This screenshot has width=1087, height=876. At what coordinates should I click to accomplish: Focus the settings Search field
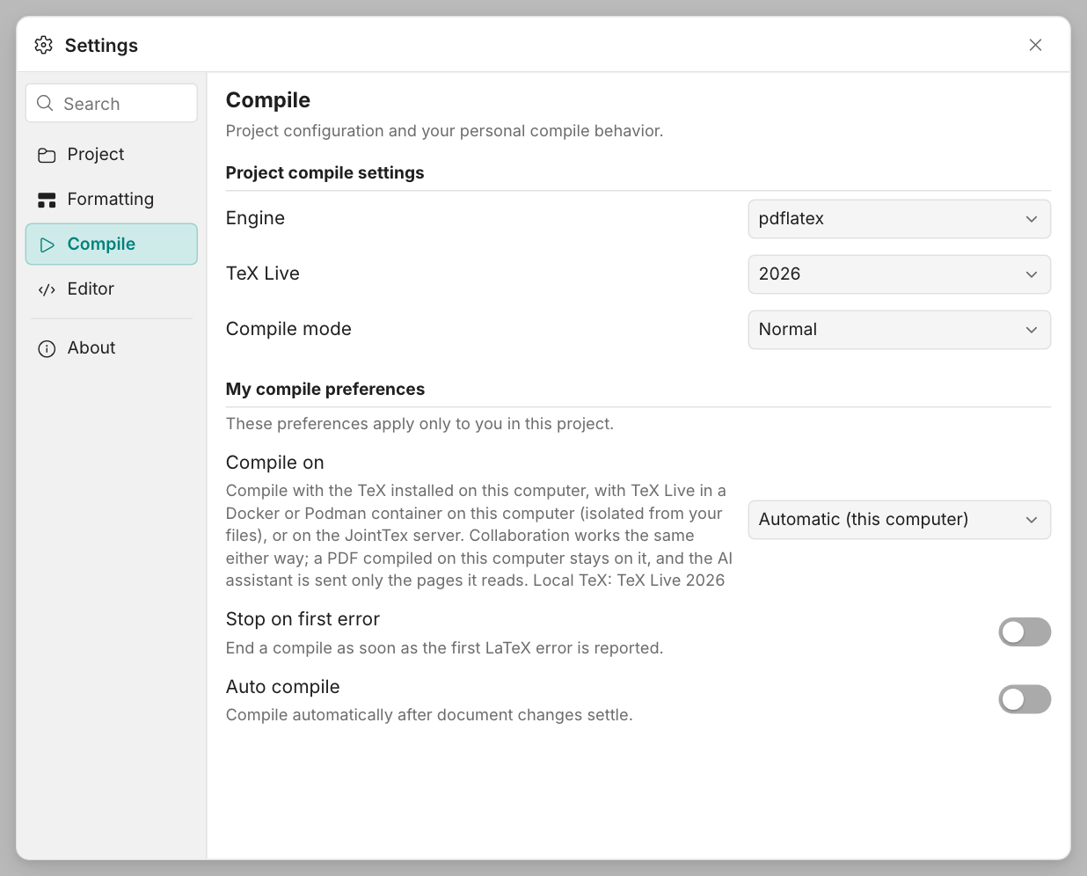pos(111,104)
